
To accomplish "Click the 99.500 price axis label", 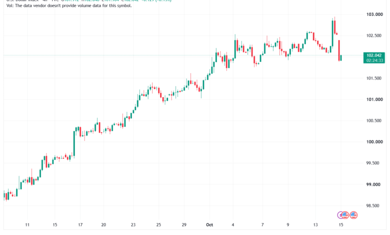I will pyautogui.click(x=373, y=163).
